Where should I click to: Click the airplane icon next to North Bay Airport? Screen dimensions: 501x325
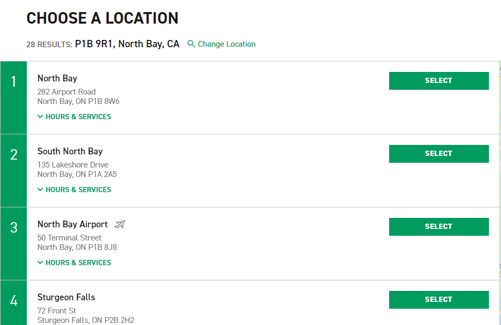(120, 225)
